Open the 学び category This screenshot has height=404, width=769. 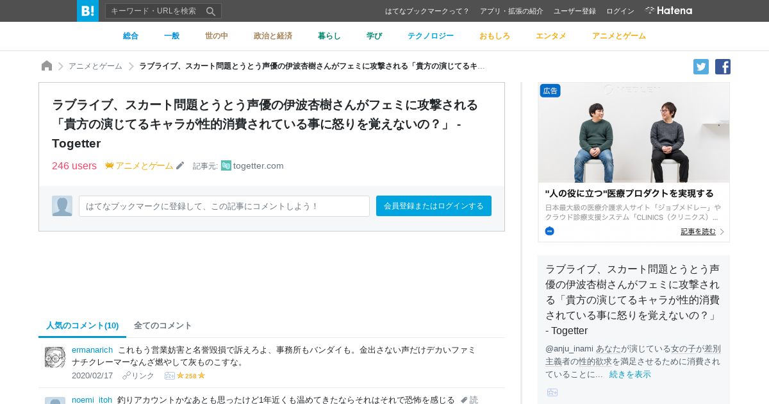(x=374, y=36)
